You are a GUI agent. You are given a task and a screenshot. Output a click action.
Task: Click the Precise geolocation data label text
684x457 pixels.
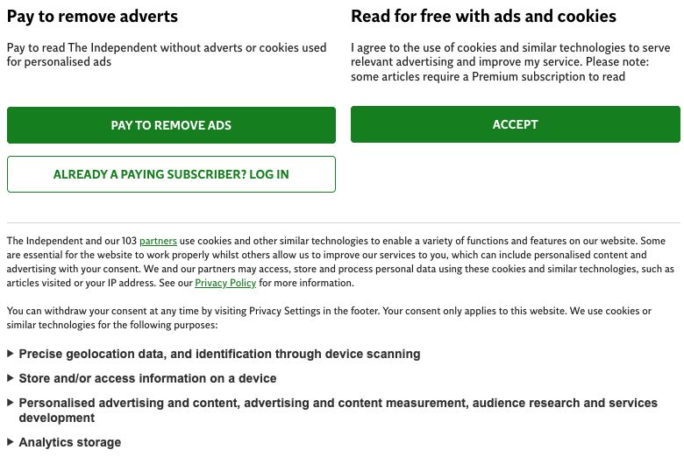point(219,355)
